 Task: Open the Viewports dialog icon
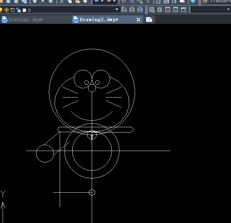[x=152, y=10]
